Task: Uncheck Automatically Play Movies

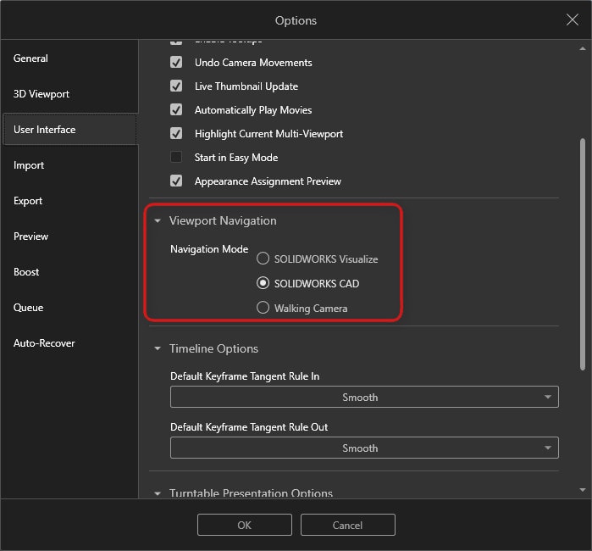Action: [x=176, y=110]
